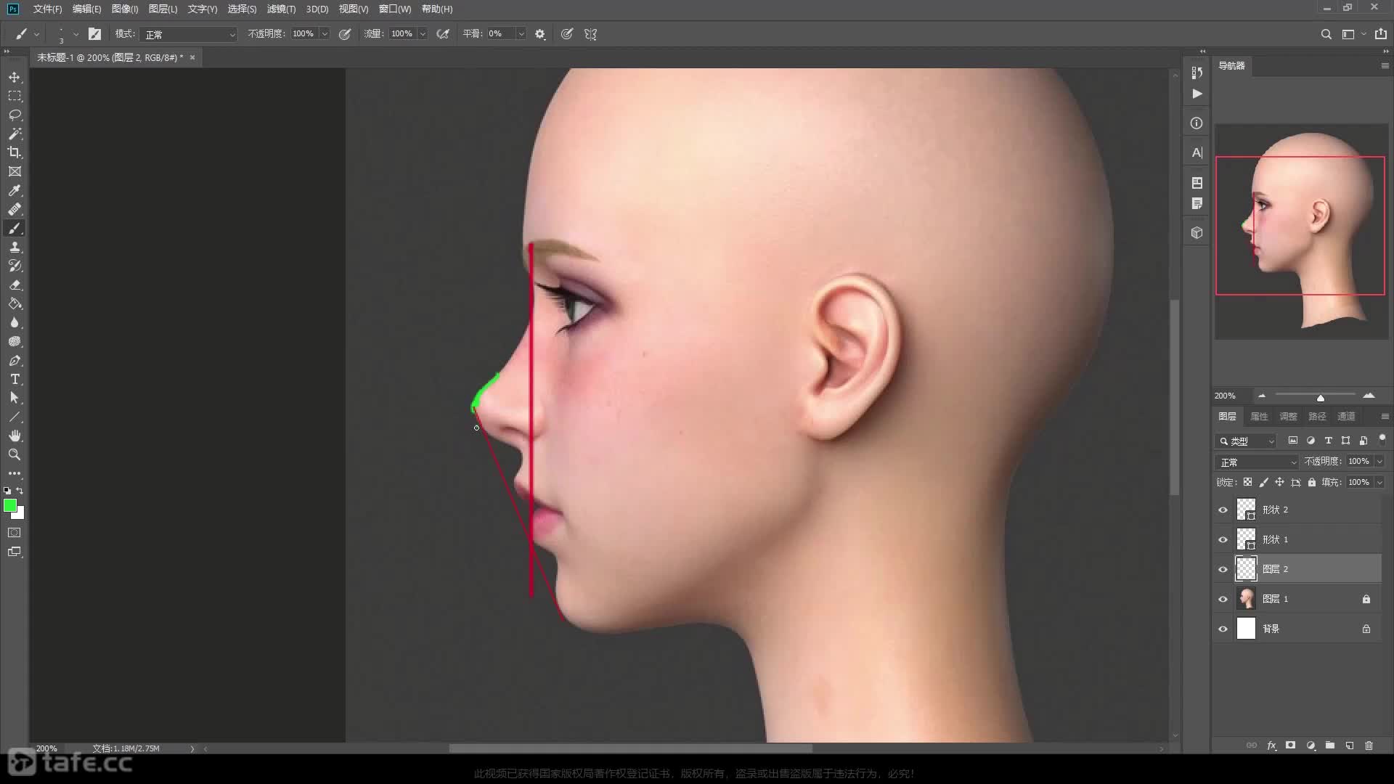The width and height of the screenshot is (1394, 784).
Task: Select the Lasso tool
Action: [x=15, y=115]
